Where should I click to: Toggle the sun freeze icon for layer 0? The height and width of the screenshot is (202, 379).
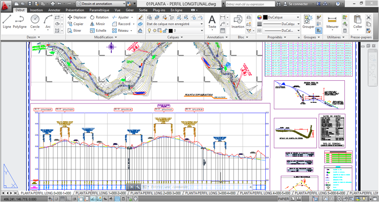155,31
